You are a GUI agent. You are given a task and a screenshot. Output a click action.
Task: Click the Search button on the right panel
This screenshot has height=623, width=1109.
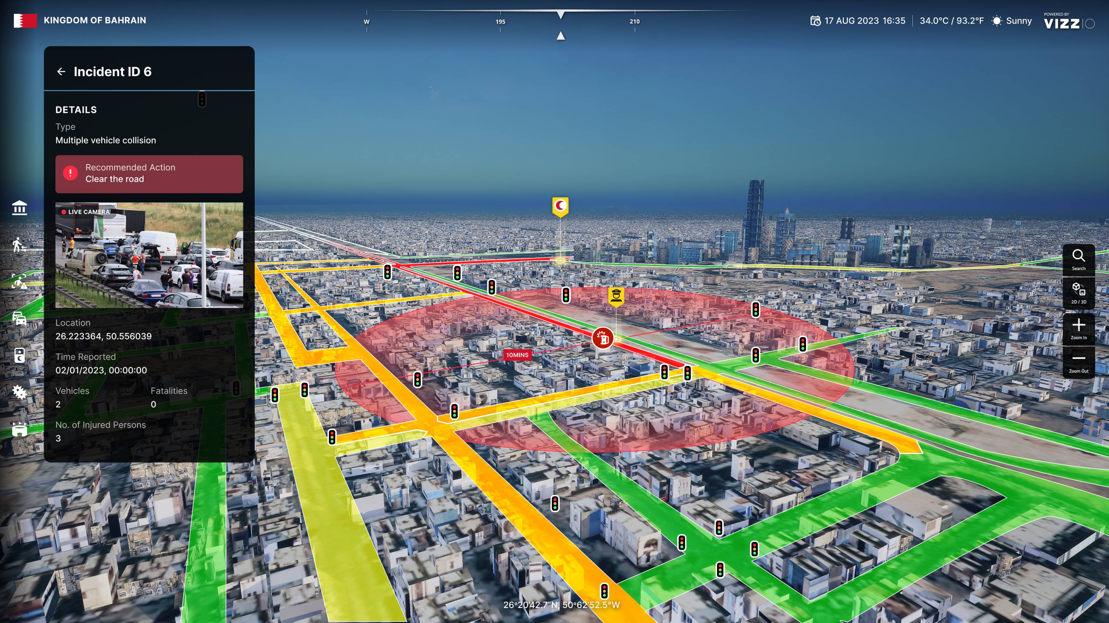click(x=1079, y=259)
